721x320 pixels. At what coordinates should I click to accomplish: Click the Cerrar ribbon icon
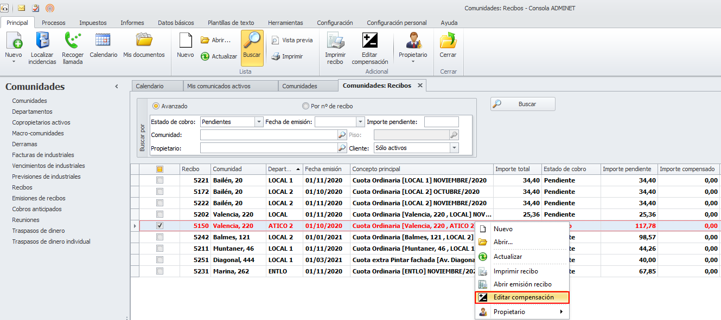448,41
